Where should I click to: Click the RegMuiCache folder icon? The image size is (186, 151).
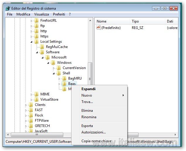point(42,47)
